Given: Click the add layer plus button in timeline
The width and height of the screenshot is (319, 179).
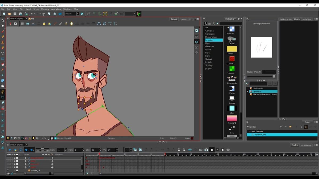Looking at the screenshot, I should (x=43, y=154).
